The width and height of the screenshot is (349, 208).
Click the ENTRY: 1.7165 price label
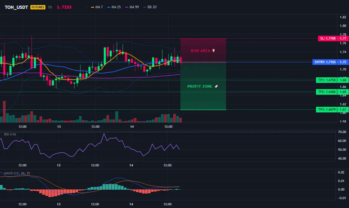point(325,62)
